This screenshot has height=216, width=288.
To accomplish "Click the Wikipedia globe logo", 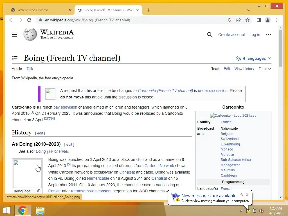I will coord(30,34).
